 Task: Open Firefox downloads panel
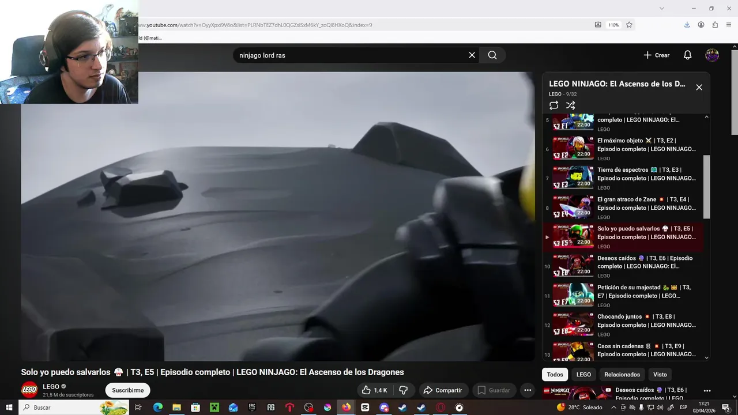(687, 25)
